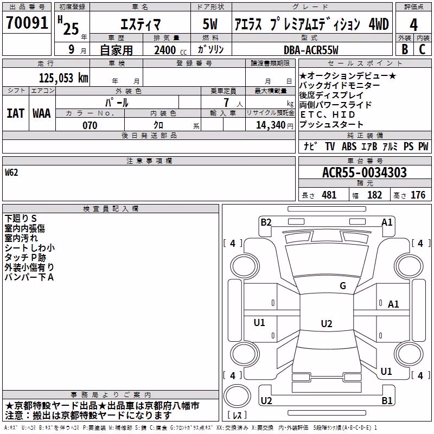
Task: Click registration year H25
Action: click(68, 25)
